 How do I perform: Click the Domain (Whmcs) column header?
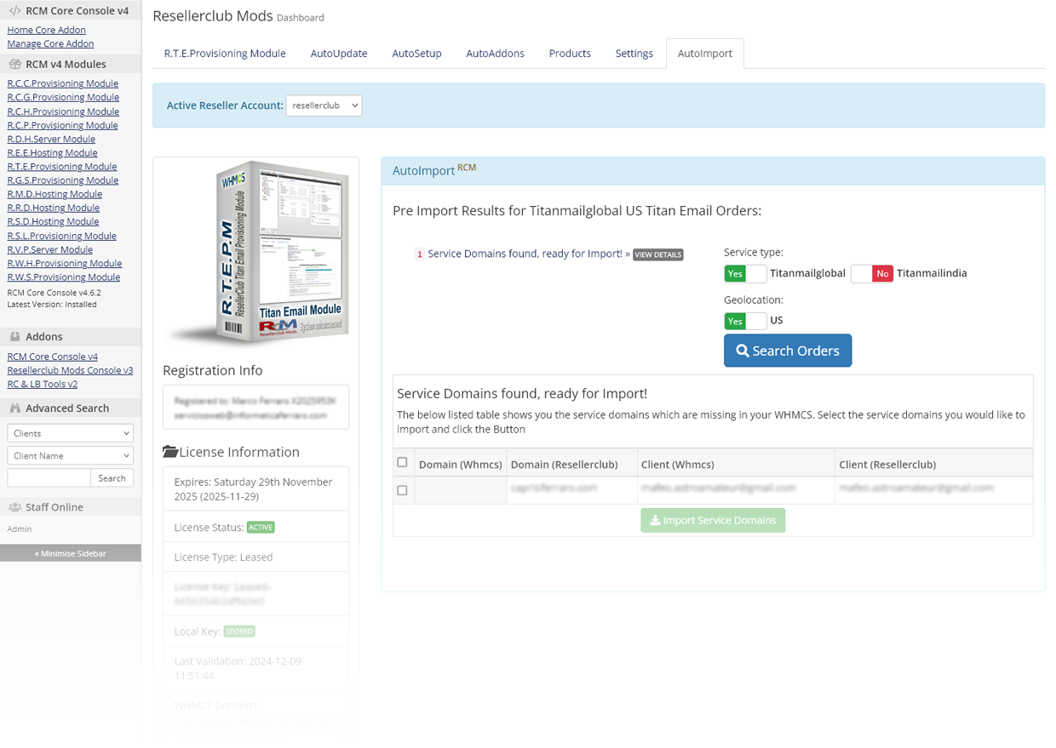point(460,464)
